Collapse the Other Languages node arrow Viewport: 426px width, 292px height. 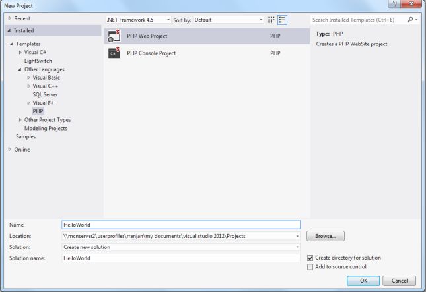point(20,69)
